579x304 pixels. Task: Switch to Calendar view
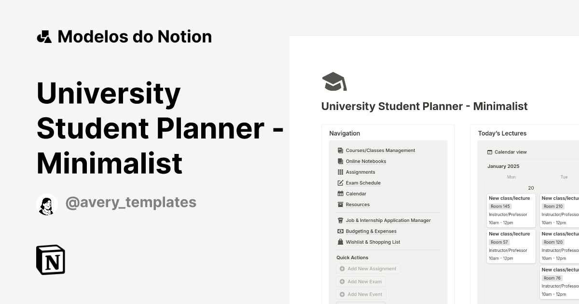click(x=508, y=152)
